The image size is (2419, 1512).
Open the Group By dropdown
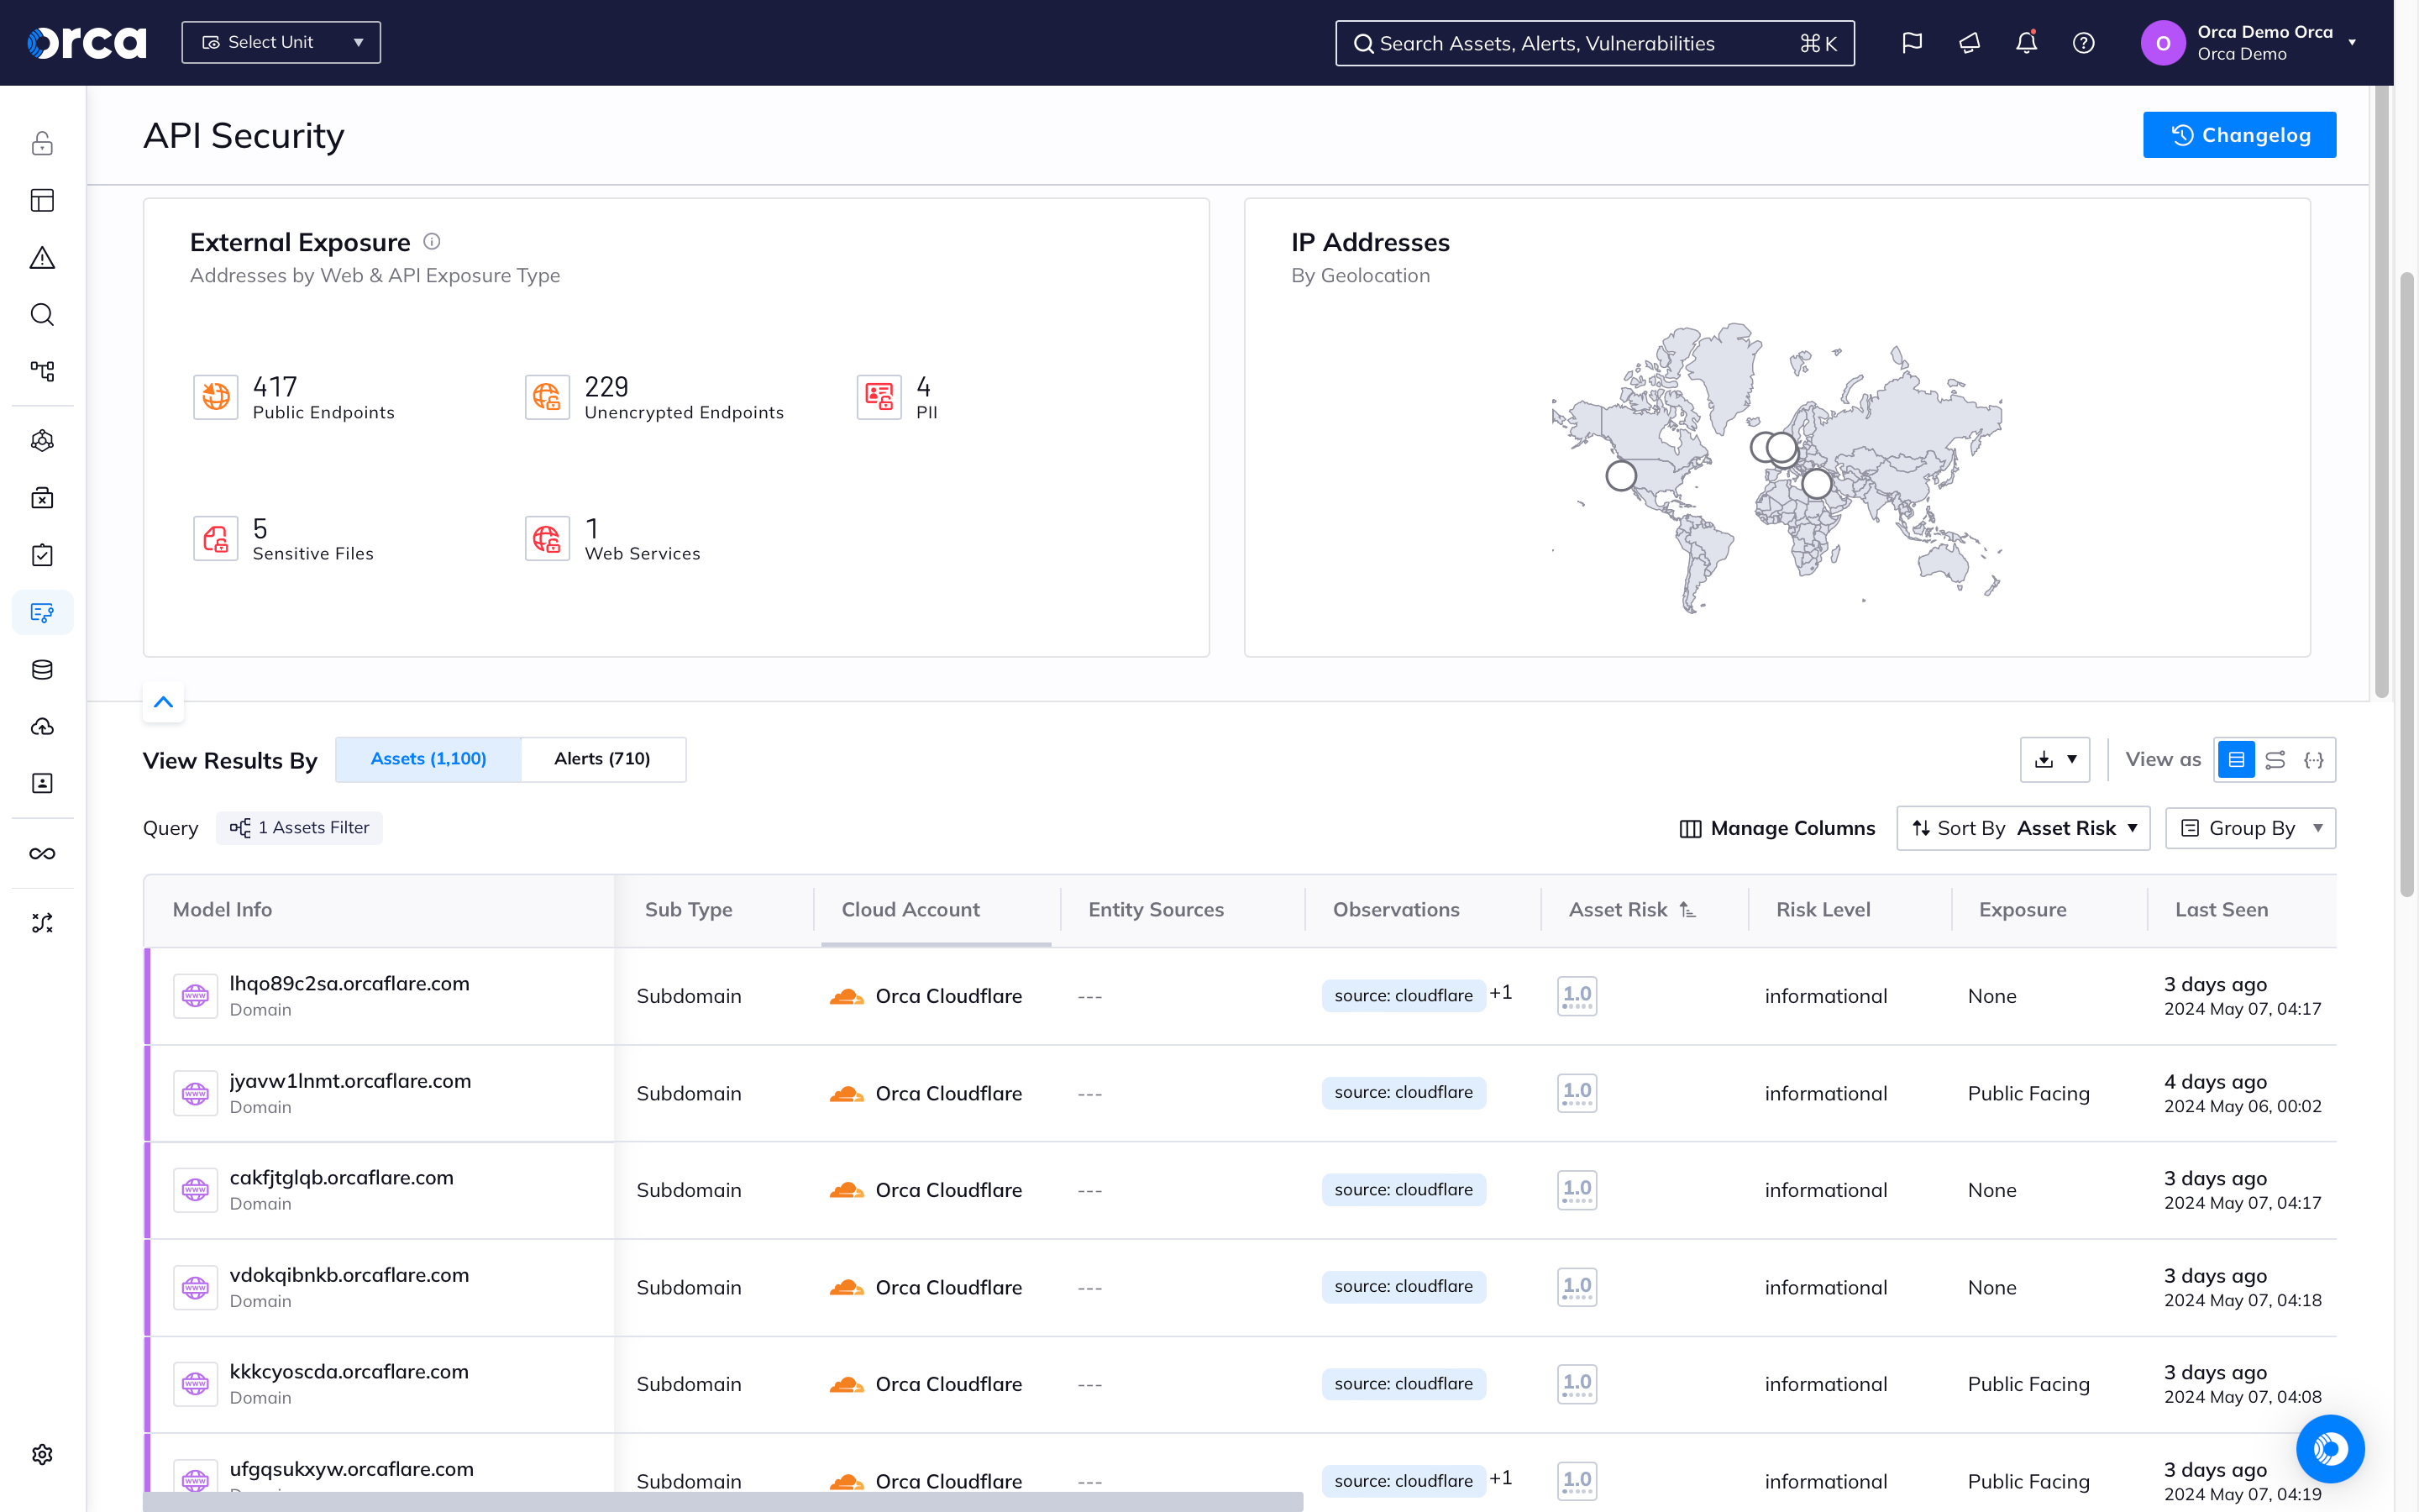click(2250, 828)
